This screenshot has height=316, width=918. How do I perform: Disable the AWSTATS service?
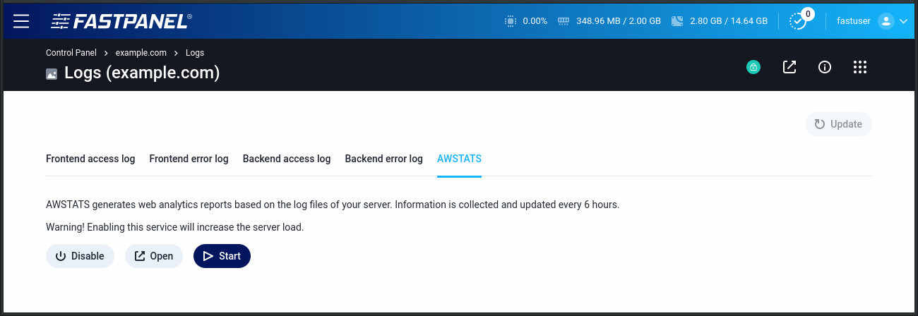pyautogui.click(x=80, y=256)
